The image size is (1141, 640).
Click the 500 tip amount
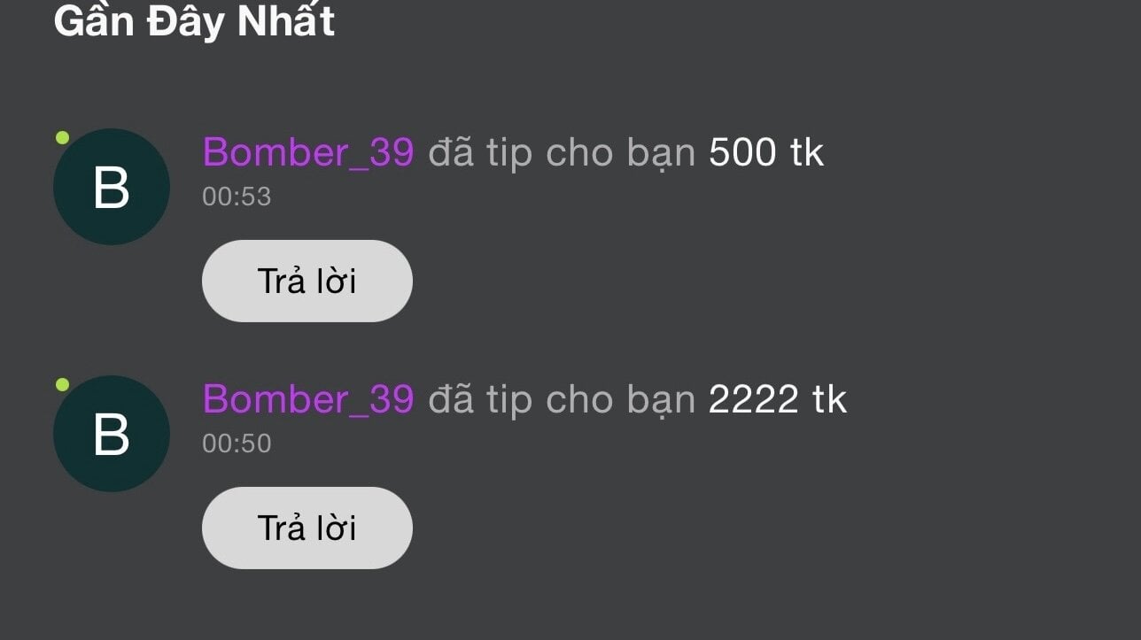742,153
